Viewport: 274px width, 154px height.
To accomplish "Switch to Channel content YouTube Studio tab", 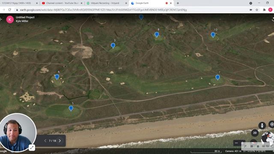I will click(63, 3).
